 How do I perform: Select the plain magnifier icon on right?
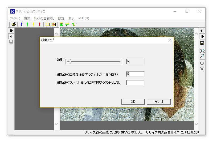(202, 56)
